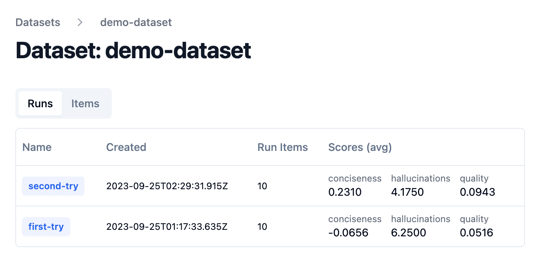Click the Run Items column header
This screenshot has width=541, height=262.
282,147
